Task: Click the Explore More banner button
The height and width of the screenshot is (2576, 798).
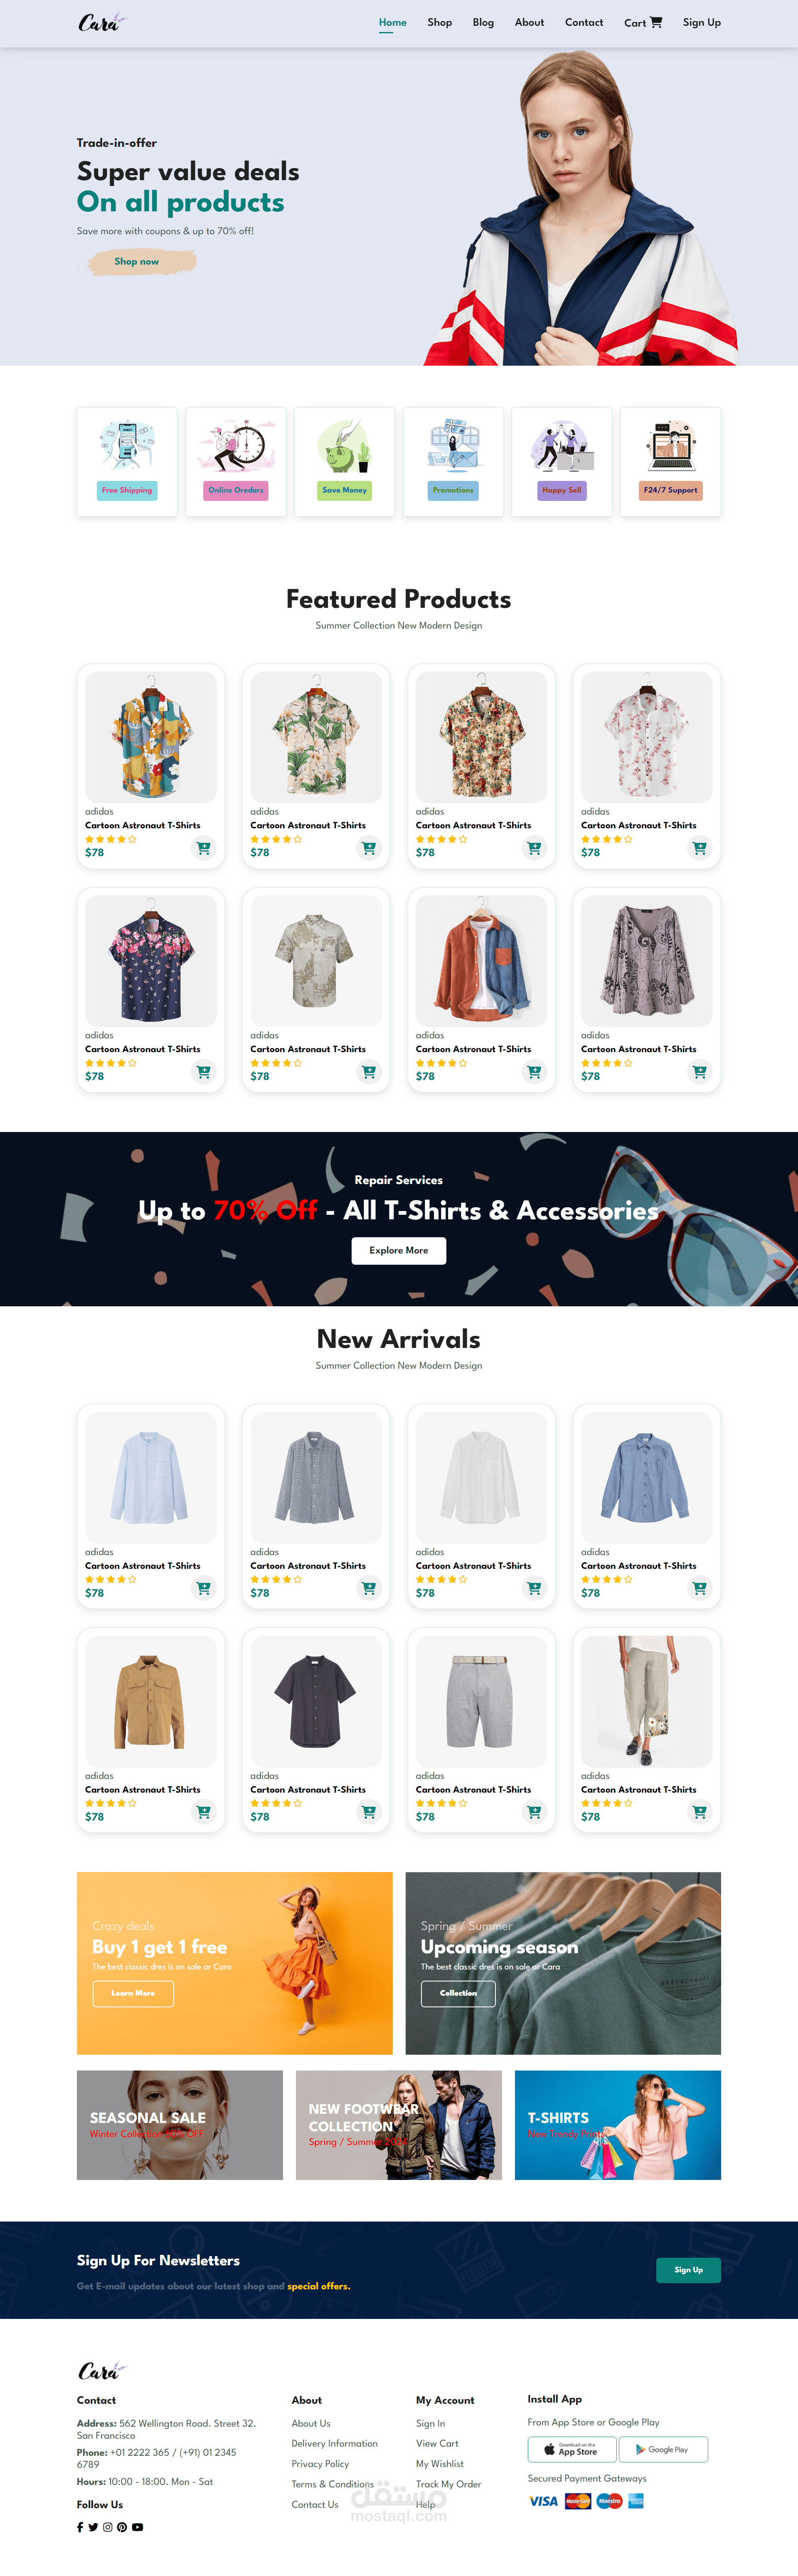Action: 399,1250
